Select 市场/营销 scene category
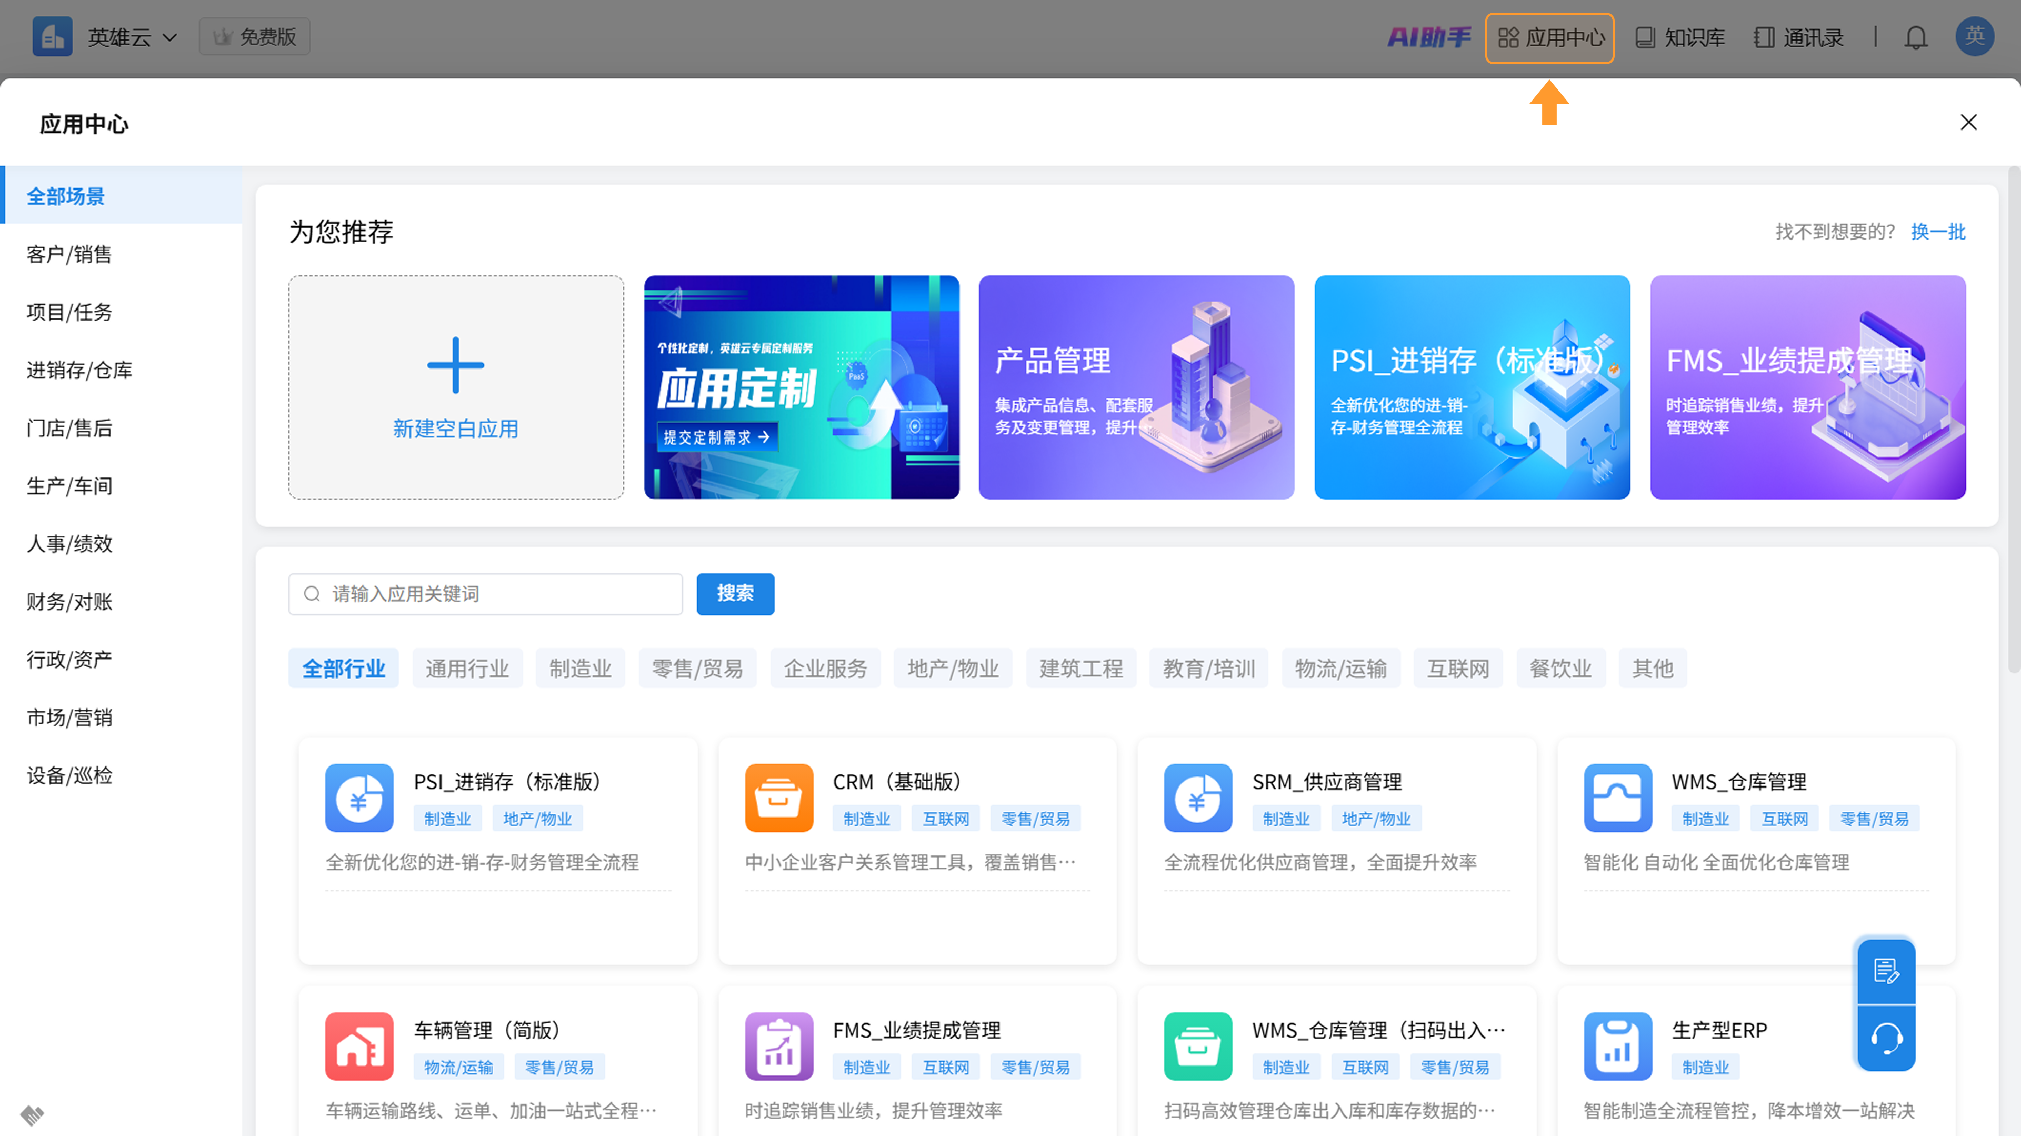Image resolution: width=2021 pixels, height=1136 pixels. (x=122, y=718)
